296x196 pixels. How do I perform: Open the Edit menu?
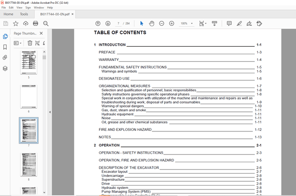coord(11,8)
